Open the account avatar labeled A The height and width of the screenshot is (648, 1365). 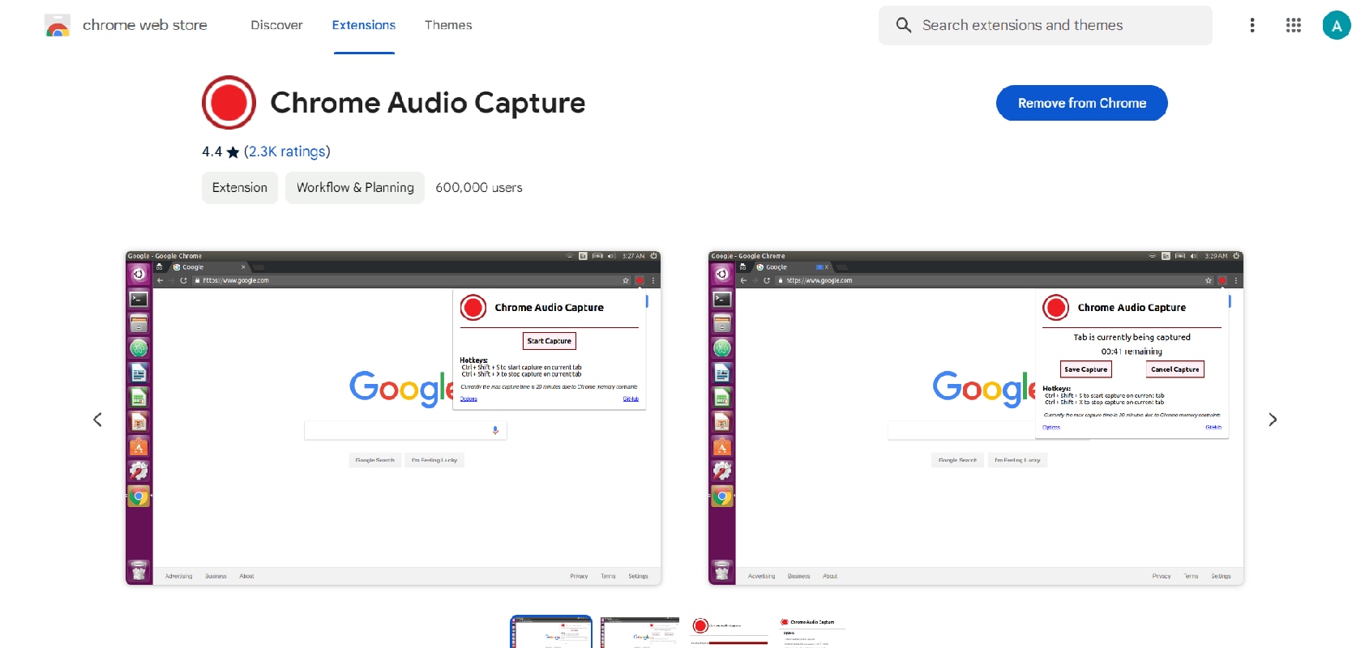coord(1337,25)
